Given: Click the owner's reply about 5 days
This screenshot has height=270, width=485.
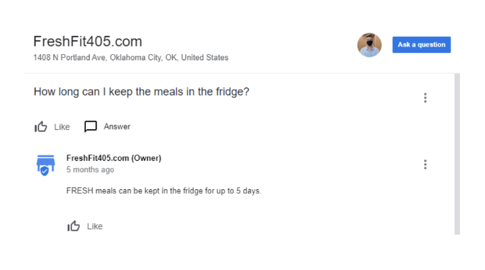Looking at the screenshot, I should click(x=164, y=191).
